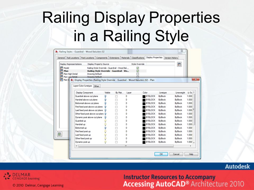Select the Plan High Detail row
The image size is (254, 190).
click(103, 74)
